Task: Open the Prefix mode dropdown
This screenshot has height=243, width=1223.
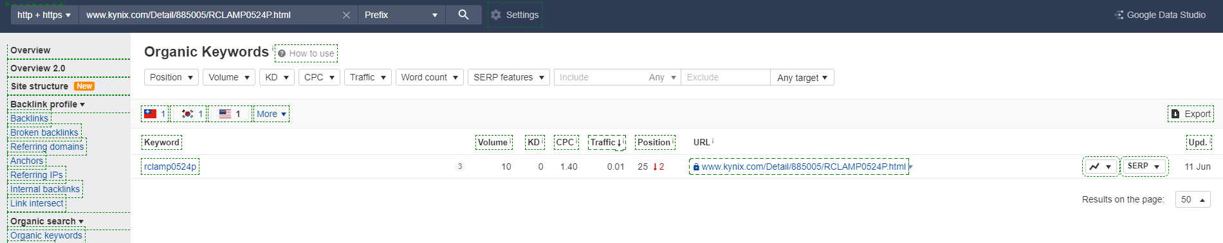Action: pos(401,15)
